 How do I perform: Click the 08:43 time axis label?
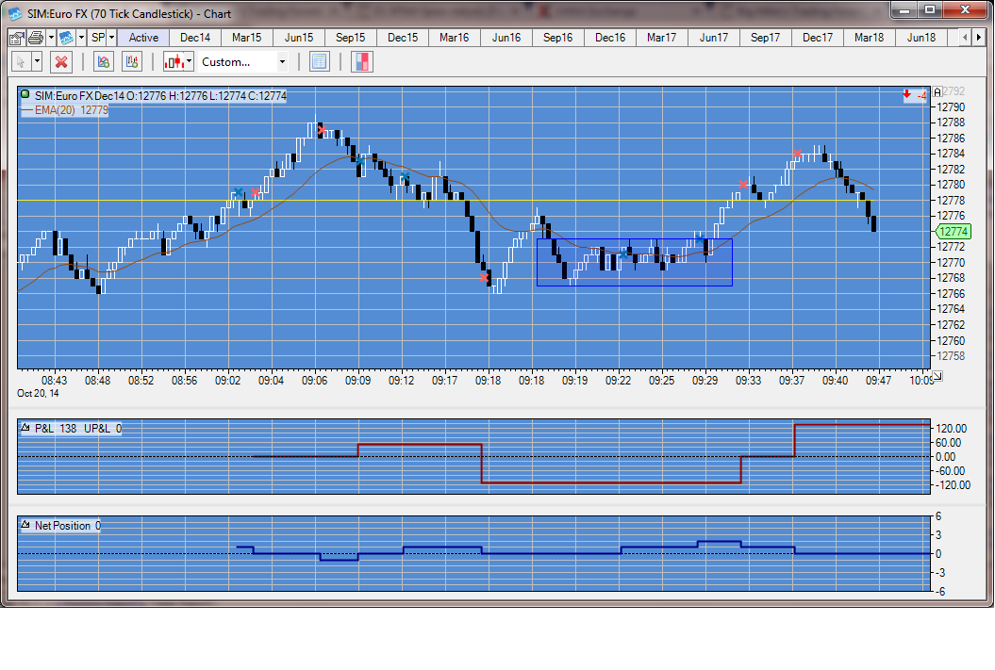pyautogui.click(x=54, y=381)
